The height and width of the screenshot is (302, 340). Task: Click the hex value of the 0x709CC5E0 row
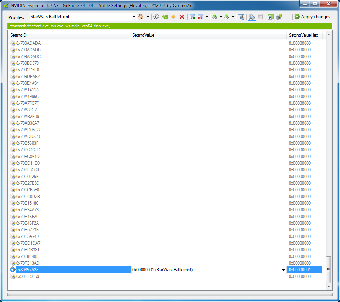tap(300, 70)
